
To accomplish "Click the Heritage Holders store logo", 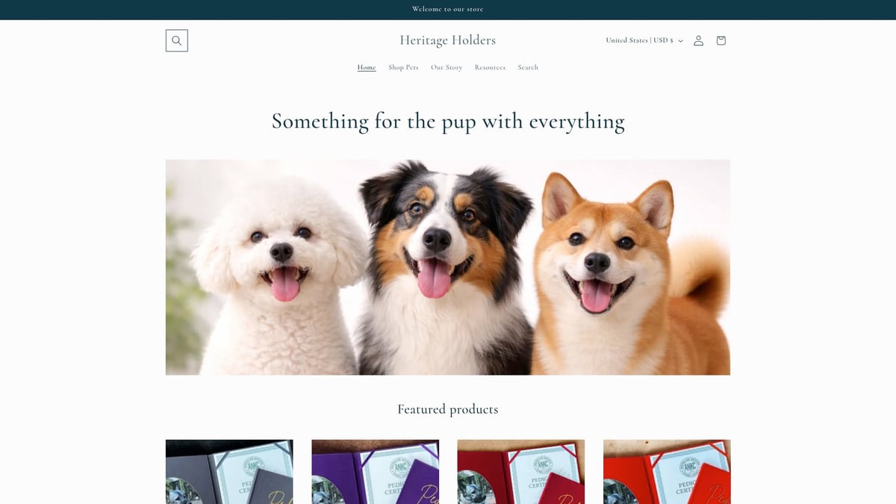I will [x=447, y=40].
